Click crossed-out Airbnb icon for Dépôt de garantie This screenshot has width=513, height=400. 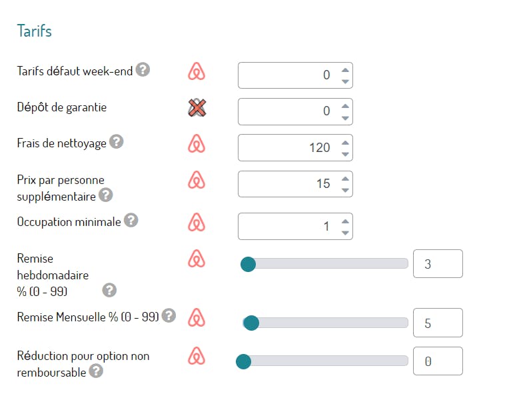tap(197, 108)
